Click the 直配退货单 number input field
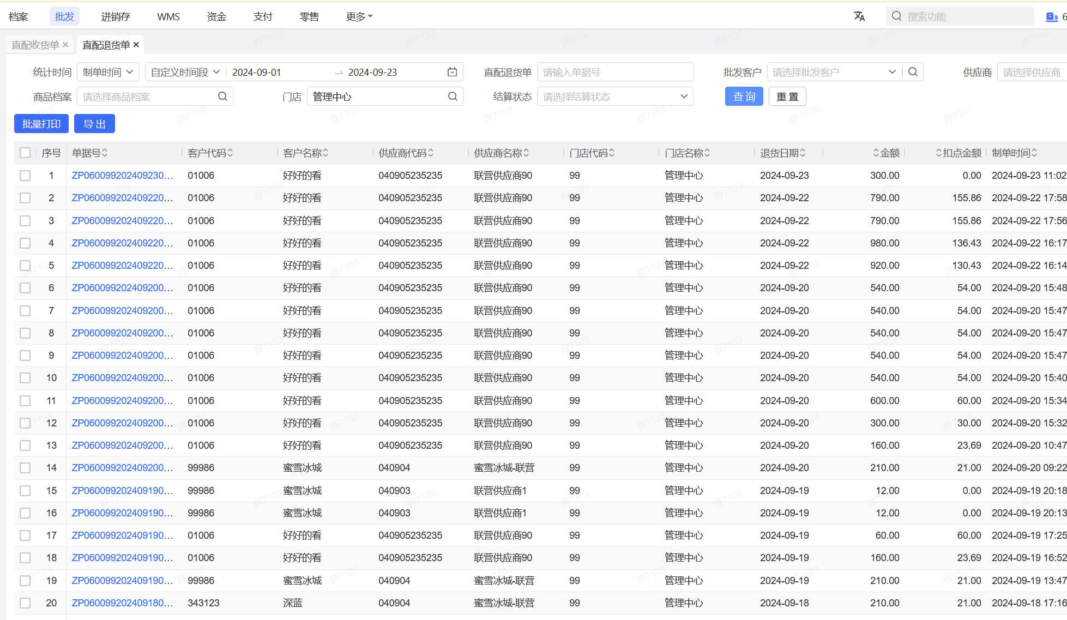 point(615,72)
